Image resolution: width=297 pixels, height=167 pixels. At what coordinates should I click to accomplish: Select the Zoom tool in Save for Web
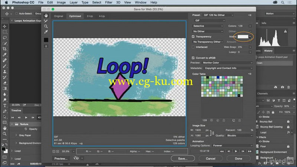46,26
